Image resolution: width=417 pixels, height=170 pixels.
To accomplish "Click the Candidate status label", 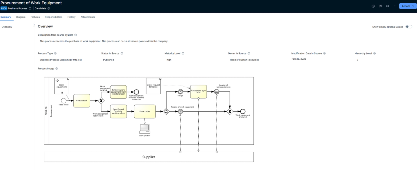I will click(41, 8).
